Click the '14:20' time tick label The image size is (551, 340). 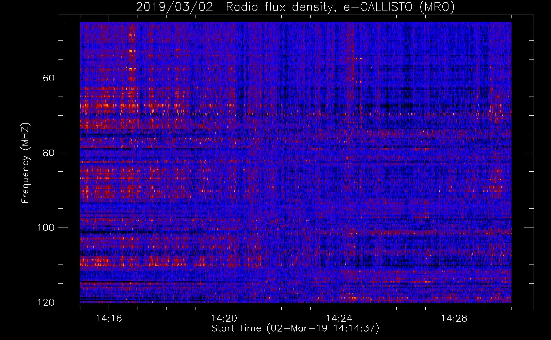click(224, 319)
